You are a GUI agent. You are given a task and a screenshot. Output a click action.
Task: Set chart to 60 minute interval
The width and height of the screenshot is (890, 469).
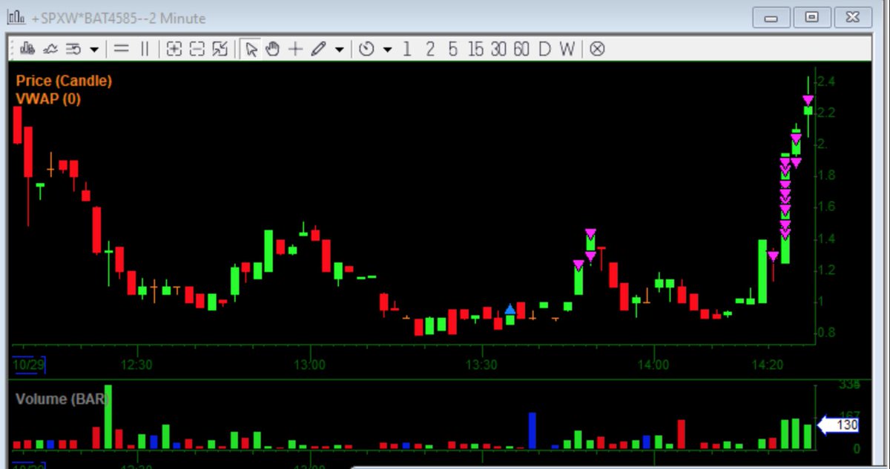click(x=521, y=49)
